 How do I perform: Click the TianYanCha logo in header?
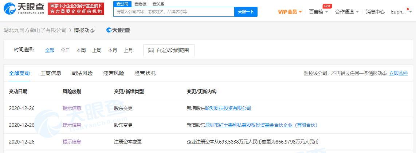click(24, 8)
